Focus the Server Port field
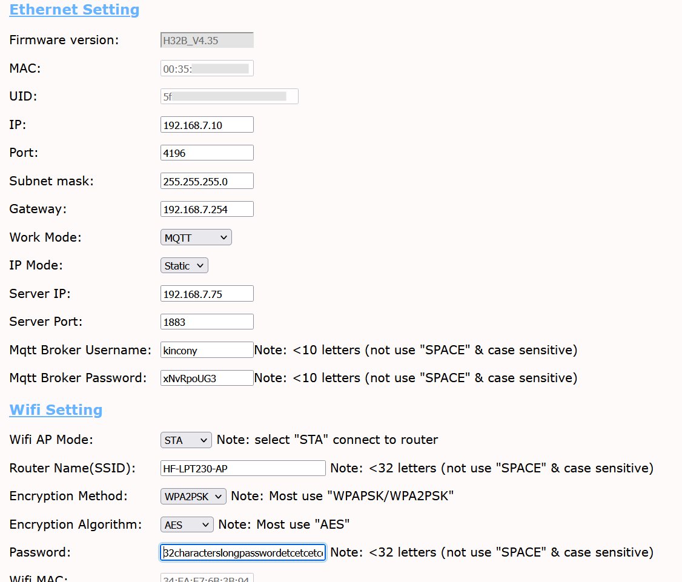Viewport: 682px width, 582px height. click(207, 322)
